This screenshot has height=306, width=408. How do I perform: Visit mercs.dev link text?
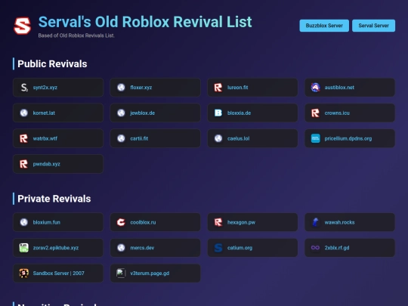click(142, 248)
